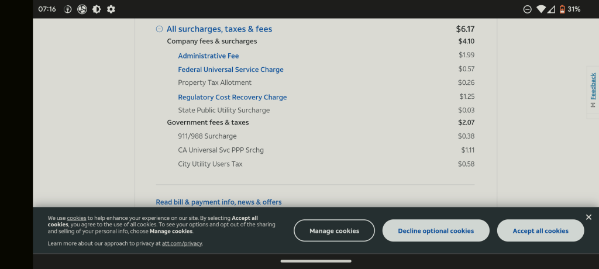Tap the battery icon in status bar
The width and height of the screenshot is (599, 269).
(562, 9)
